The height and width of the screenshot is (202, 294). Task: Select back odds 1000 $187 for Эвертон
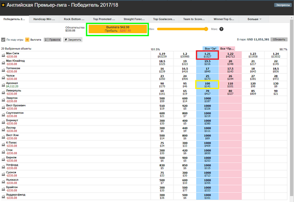tap(207, 100)
